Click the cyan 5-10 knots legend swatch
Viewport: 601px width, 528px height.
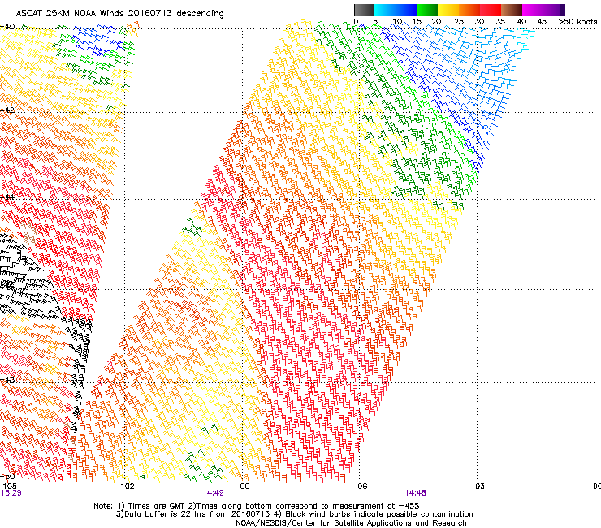385,10
